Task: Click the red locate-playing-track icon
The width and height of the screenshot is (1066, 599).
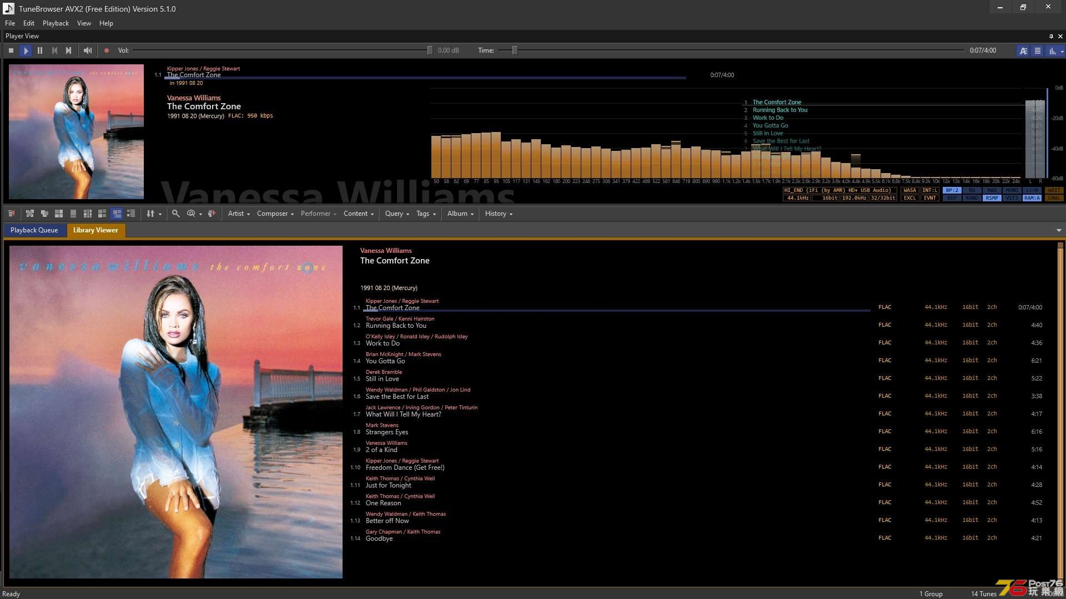Action: pos(212,214)
